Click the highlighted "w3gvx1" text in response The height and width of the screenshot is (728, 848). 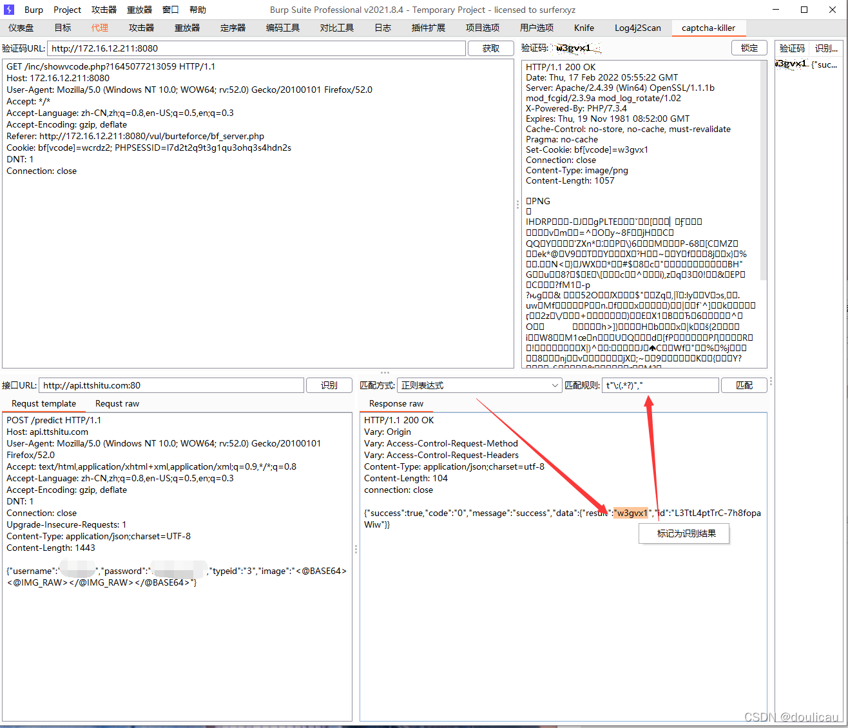click(x=631, y=513)
